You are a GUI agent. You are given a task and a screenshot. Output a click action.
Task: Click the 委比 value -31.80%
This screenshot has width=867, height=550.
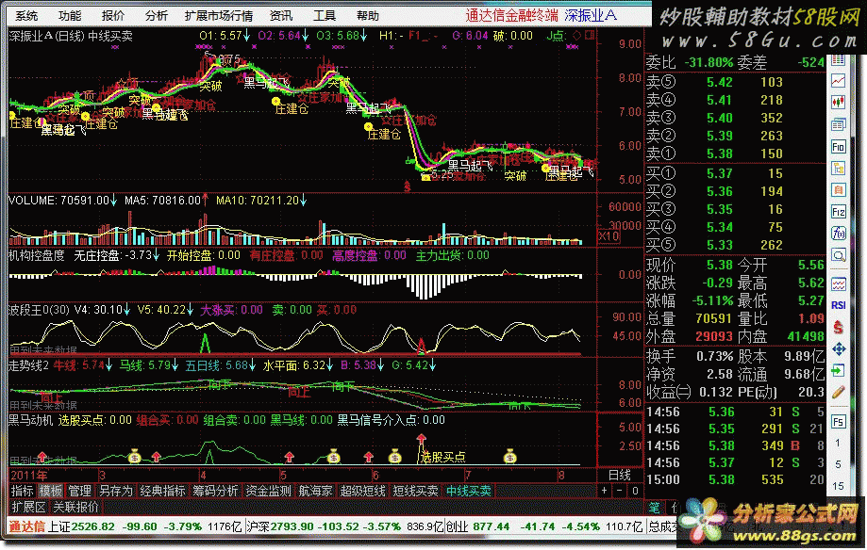click(x=709, y=62)
